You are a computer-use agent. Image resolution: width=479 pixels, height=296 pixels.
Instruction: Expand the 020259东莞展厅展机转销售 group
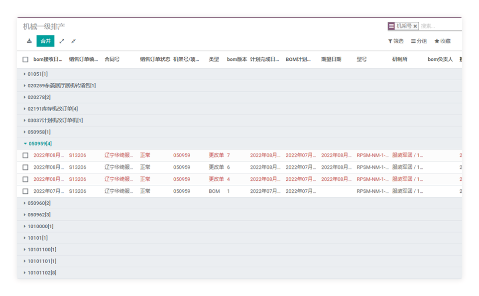coord(61,86)
